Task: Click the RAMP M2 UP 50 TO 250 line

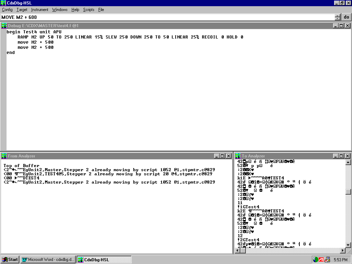Action: pyautogui.click(x=130, y=37)
